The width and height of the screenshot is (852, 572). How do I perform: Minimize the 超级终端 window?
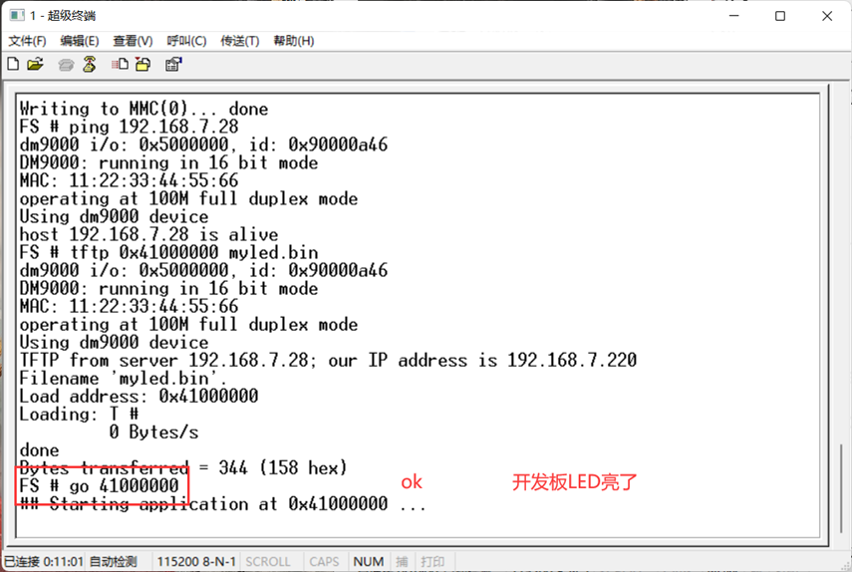click(x=734, y=16)
